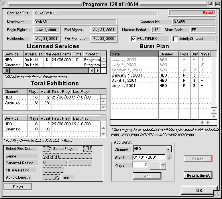Click the End Rights date Aug 31, 2001
The width and height of the screenshot is (222, 199).
pos(104,30)
